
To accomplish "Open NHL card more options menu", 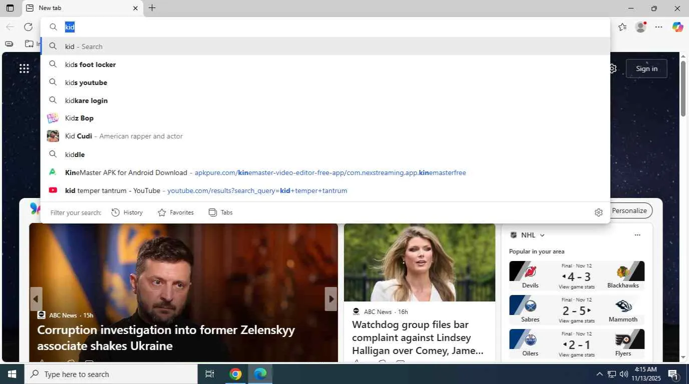I will pyautogui.click(x=637, y=235).
